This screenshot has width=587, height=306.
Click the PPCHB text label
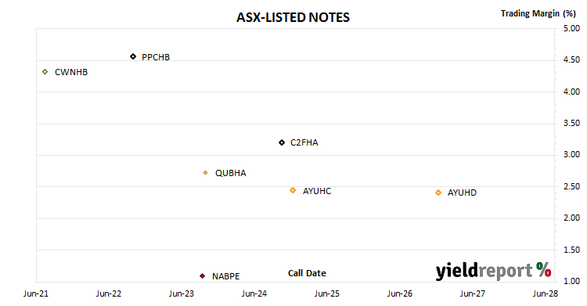tap(156, 57)
